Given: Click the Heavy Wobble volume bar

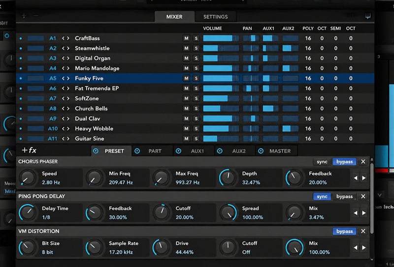Looking at the screenshot, I should coord(221,129).
